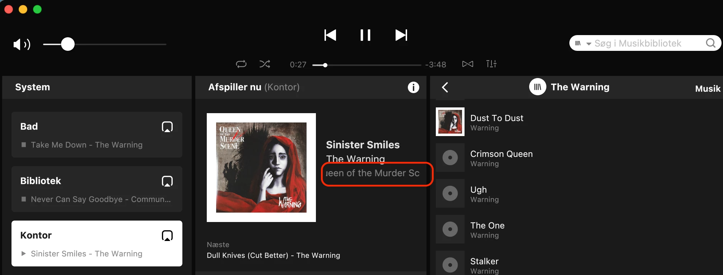Open the group icon for Bibliotek room
This screenshot has height=275, width=723.
click(x=167, y=181)
